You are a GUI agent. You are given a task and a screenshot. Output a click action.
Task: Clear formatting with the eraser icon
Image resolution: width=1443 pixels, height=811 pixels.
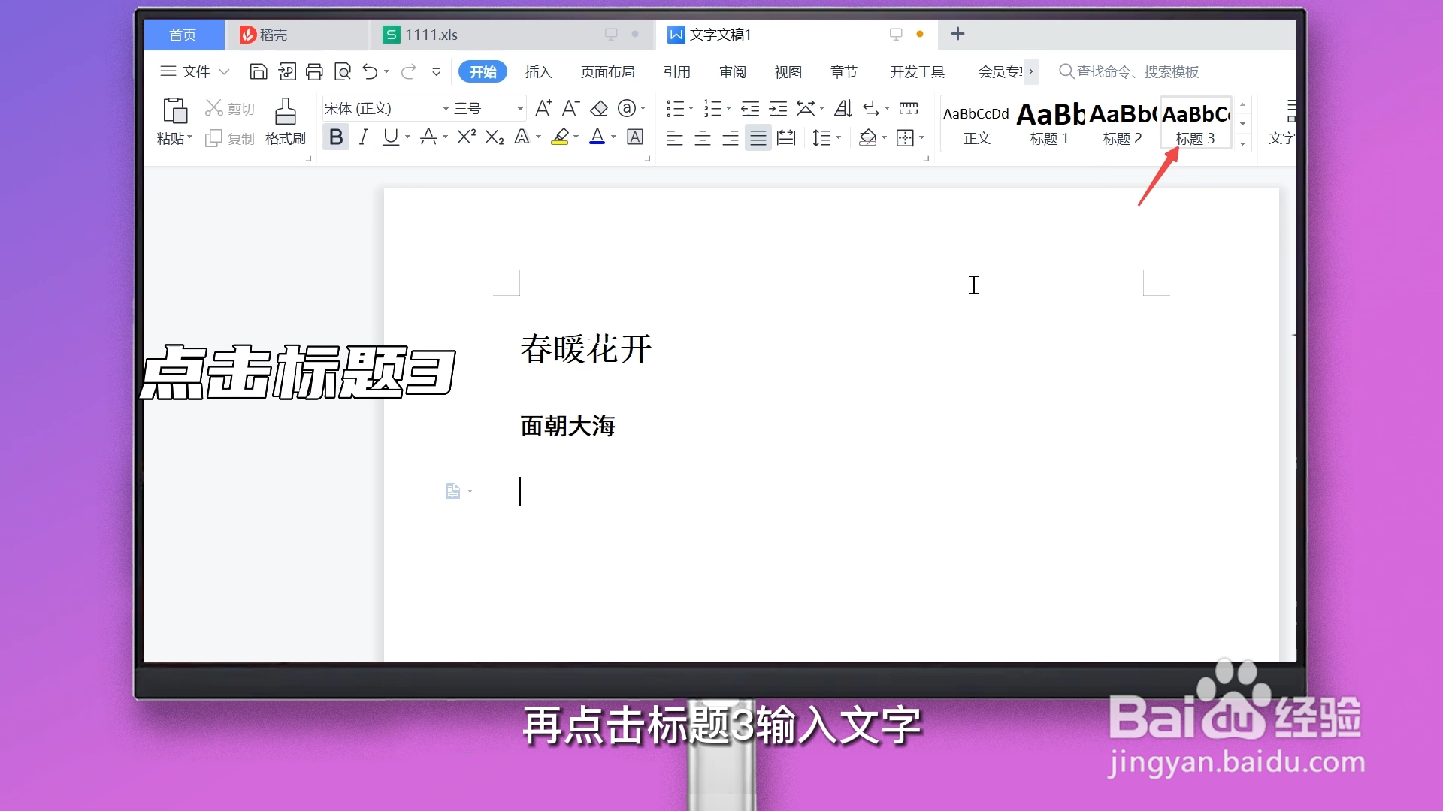(599, 109)
